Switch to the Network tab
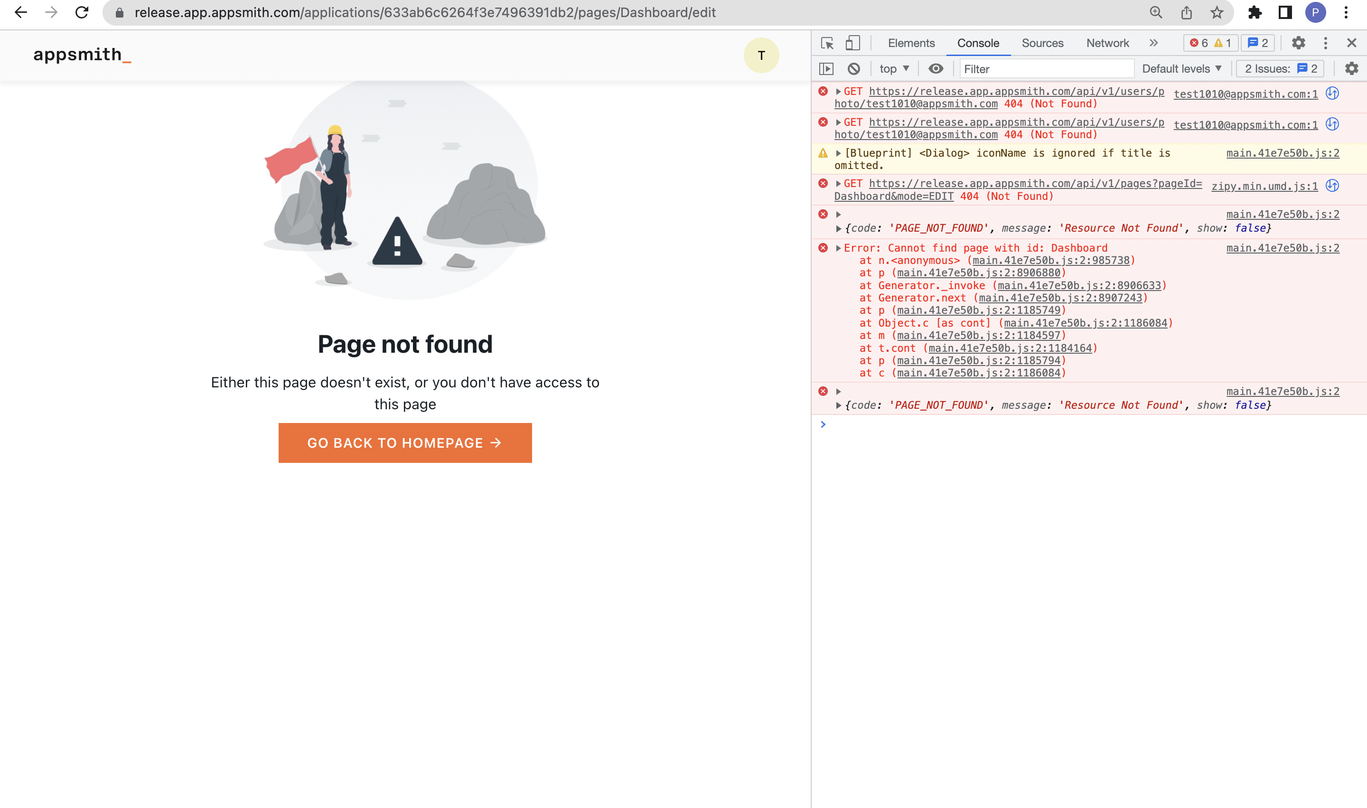The image size is (1367, 808). 1107,42
